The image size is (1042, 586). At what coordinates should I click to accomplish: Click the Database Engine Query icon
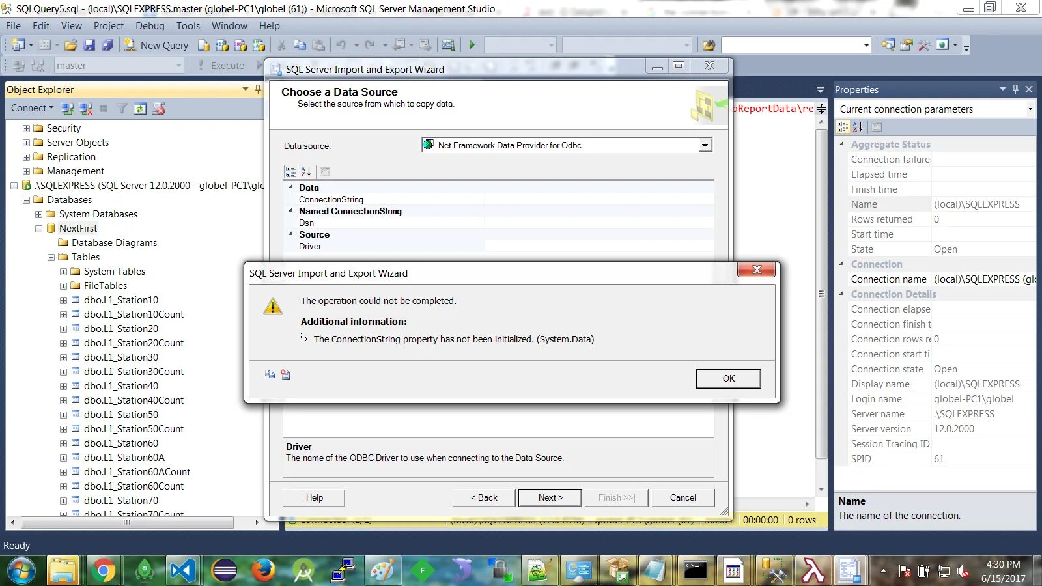click(x=204, y=45)
